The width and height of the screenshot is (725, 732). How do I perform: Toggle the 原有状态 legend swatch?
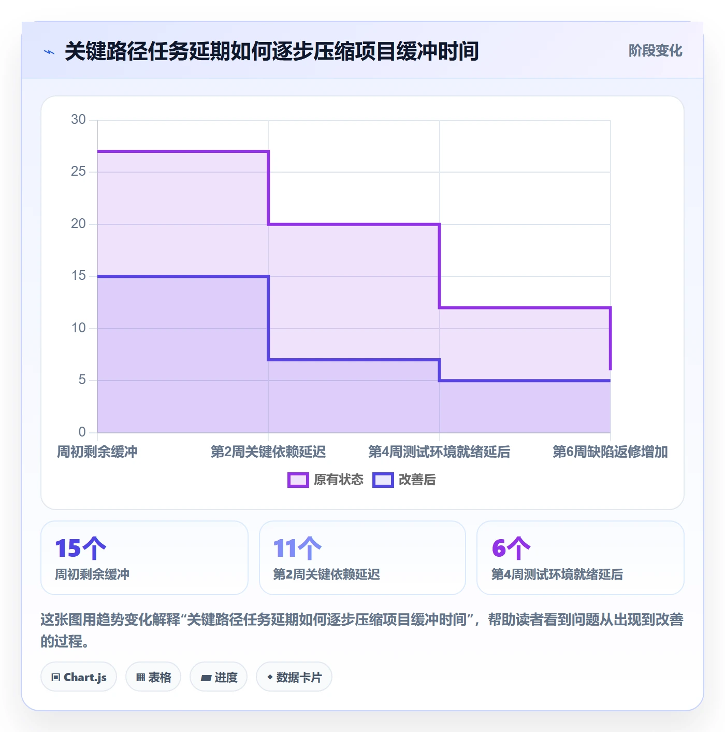click(x=298, y=480)
